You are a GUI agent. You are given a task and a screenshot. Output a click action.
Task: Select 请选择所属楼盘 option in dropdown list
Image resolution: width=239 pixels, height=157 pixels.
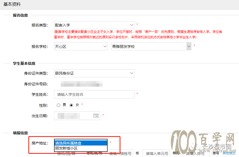tap(81, 143)
